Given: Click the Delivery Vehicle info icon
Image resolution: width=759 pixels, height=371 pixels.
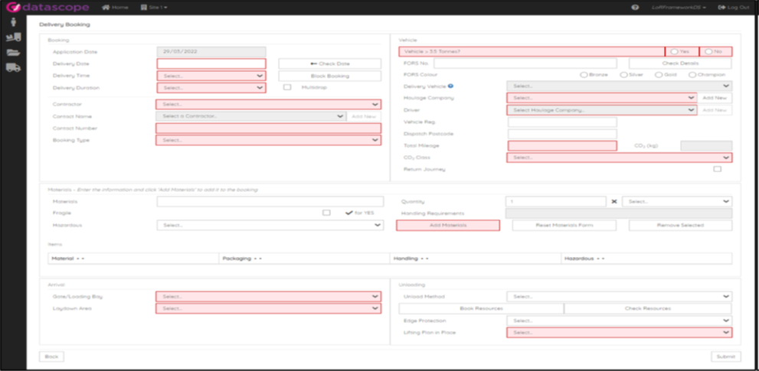Looking at the screenshot, I should [x=450, y=86].
